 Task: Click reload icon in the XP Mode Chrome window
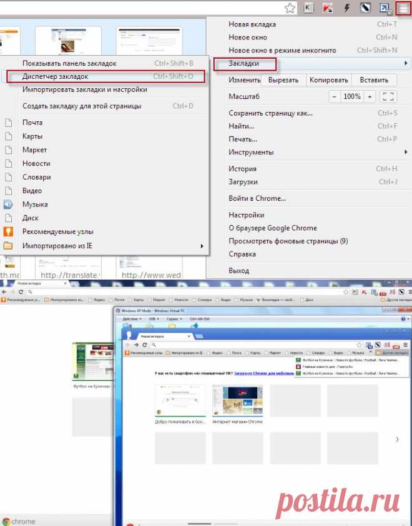pyautogui.click(x=145, y=345)
